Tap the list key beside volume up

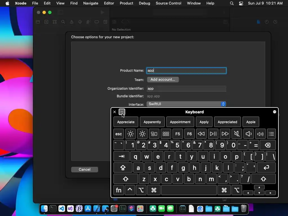coord(271,134)
